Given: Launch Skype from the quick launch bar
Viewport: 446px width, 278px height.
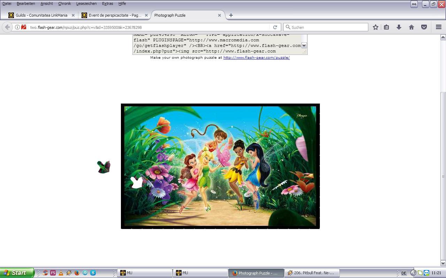Looking at the screenshot, I should [x=93, y=273].
